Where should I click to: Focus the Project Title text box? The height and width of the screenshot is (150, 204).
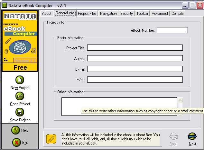(135, 48)
